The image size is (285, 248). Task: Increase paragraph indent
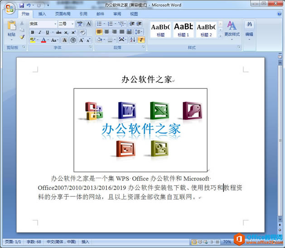139,24
